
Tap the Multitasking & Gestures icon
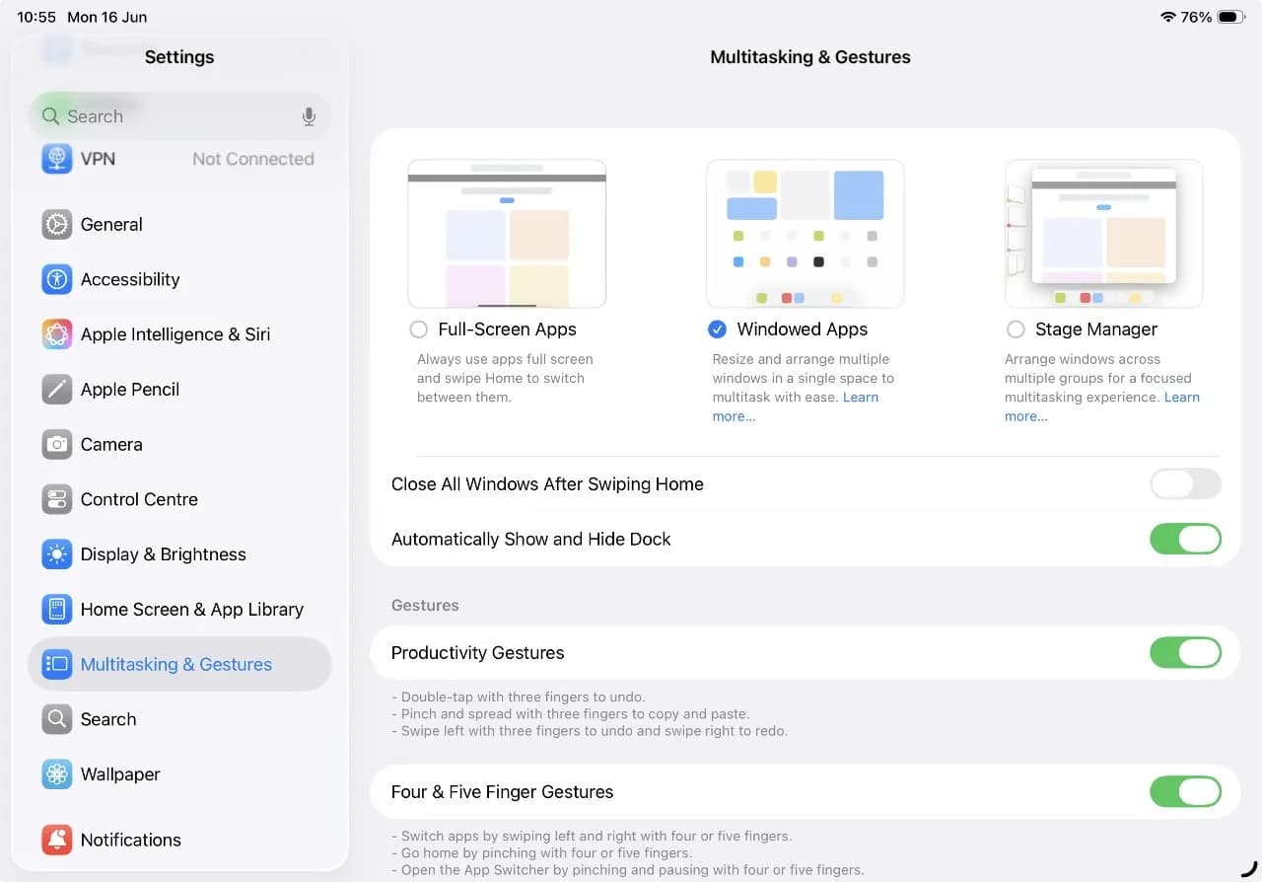pyautogui.click(x=57, y=664)
